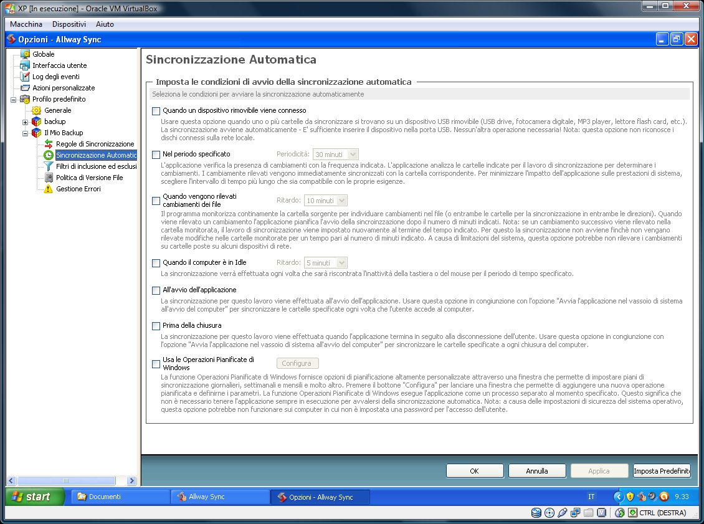Screen dimensions: 704x524
Task: Click the VirtualBox hard disk status icon
Action: (x=536, y=513)
